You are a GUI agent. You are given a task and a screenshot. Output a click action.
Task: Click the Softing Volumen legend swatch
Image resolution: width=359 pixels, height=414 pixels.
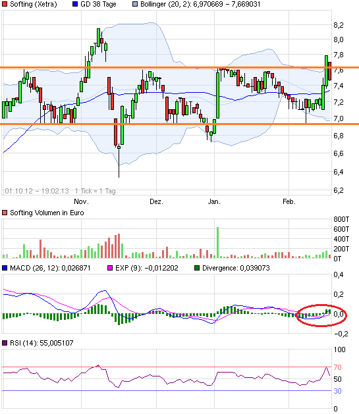tap(5, 213)
